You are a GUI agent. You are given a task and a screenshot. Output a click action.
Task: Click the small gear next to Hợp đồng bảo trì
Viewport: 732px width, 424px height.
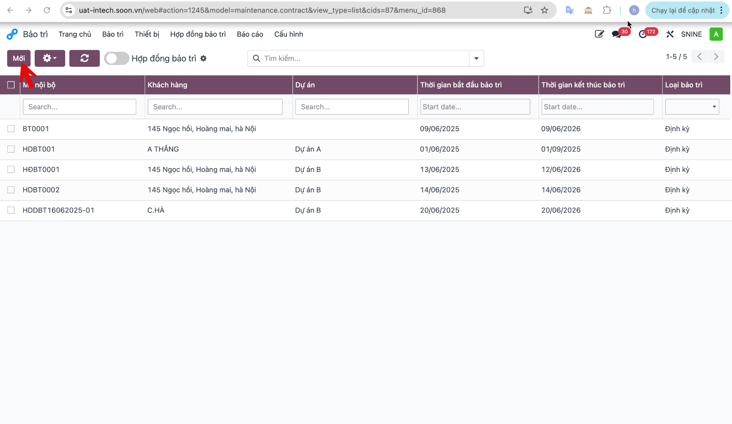tap(203, 58)
